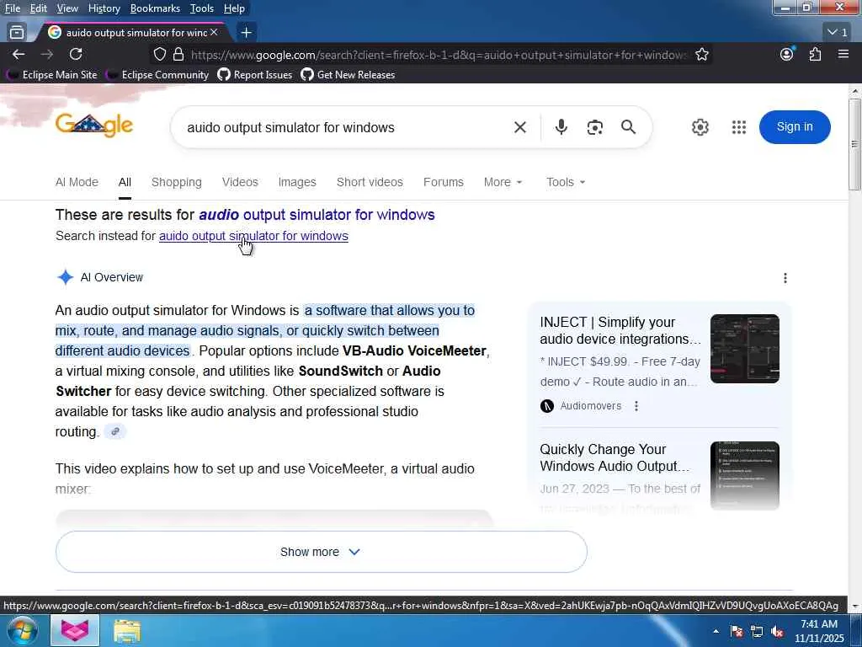Viewport: 862px width, 647px height.
Task: Bookmark this page with the star icon
Action: tap(701, 55)
